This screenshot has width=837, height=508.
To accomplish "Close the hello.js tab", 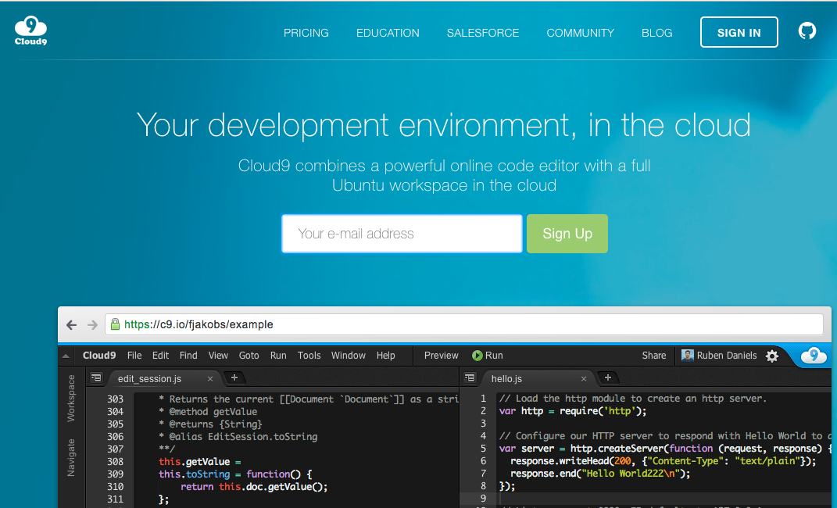I will [584, 379].
